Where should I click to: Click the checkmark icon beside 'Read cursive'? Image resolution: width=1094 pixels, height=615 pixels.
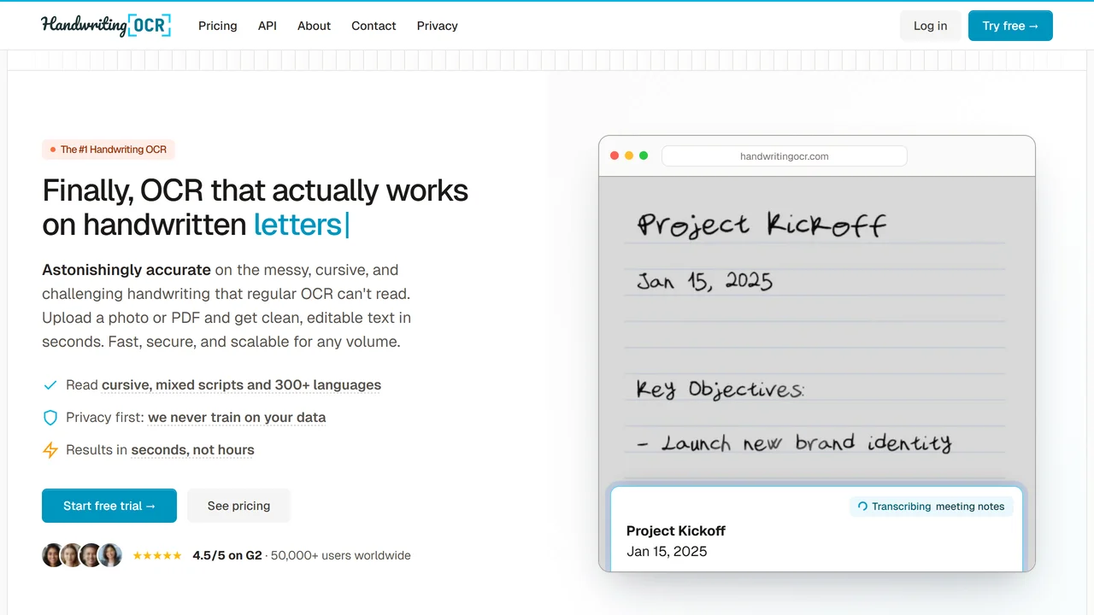[x=50, y=385]
